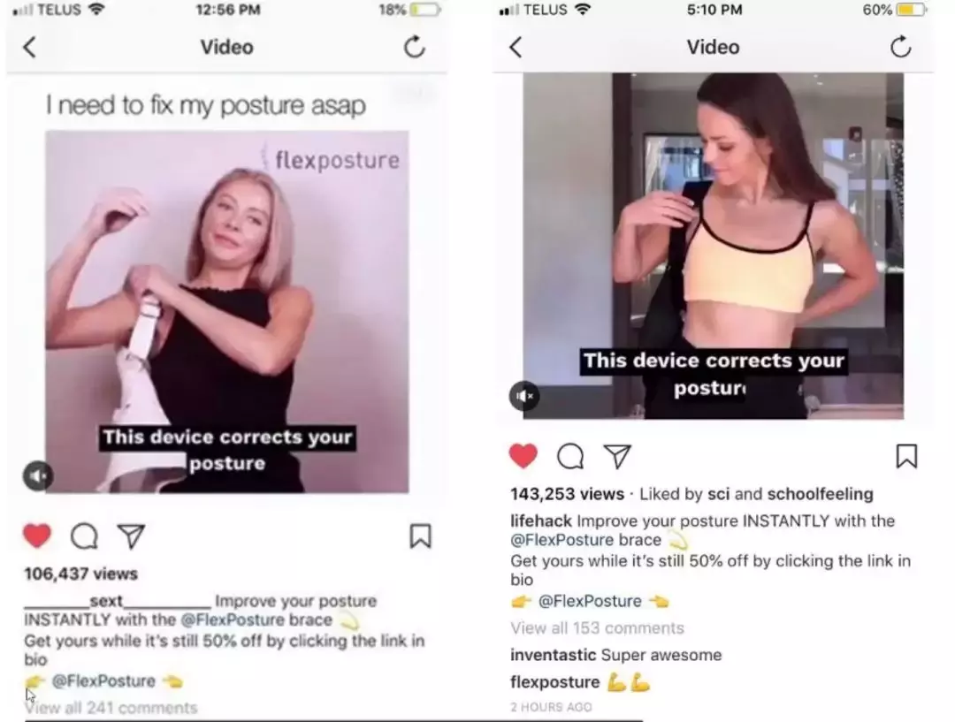Expand View all 241 comments
This screenshot has width=955, height=722.
(x=111, y=707)
